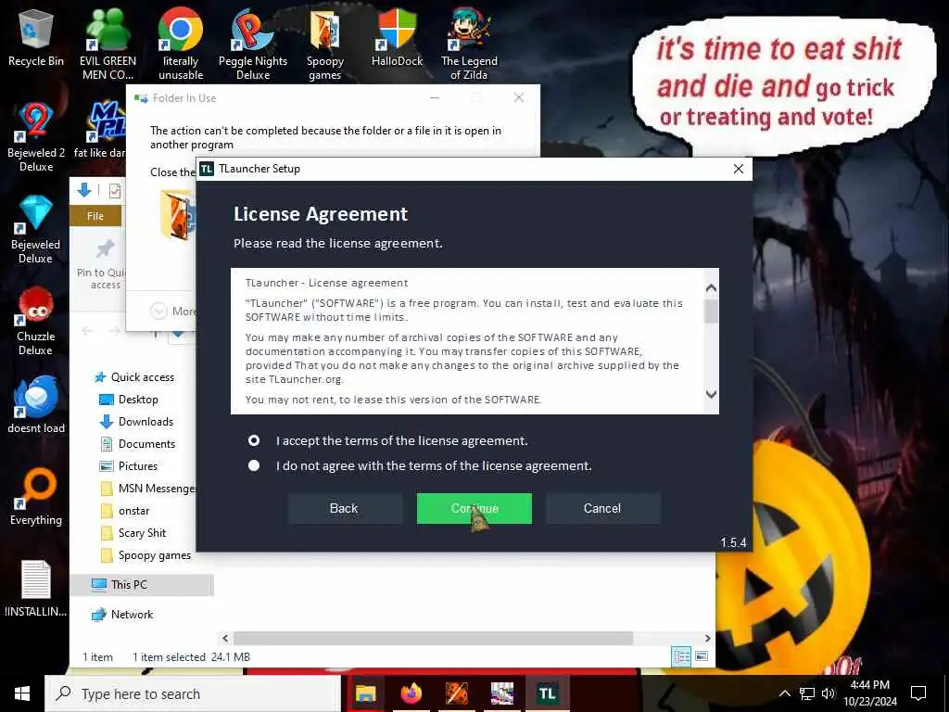Select the !INSTALLIN text file icon
This screenshot has width=949, height=712.
tap(36, 589)
